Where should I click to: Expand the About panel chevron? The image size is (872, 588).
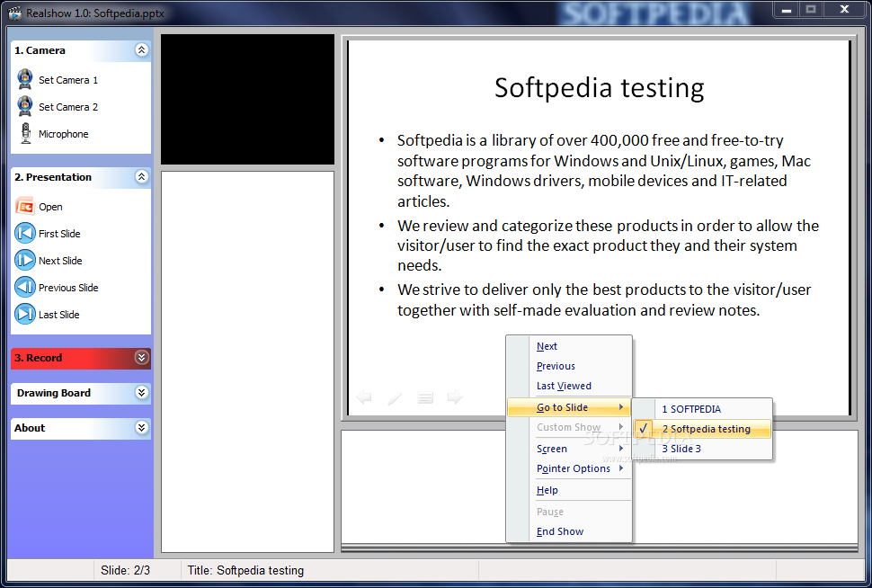click(141, 428)
